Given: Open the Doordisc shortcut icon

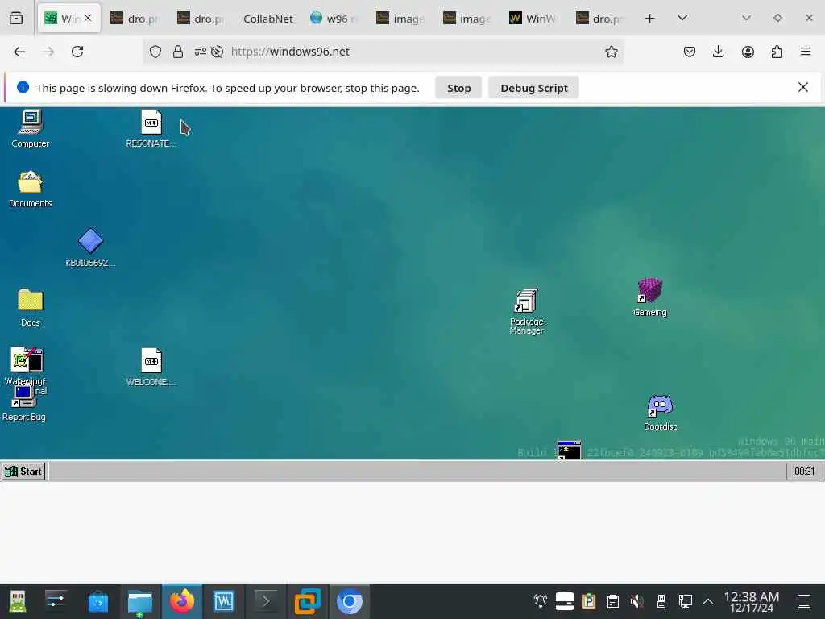Looking at the screenshot, I should tap(661, 413).
